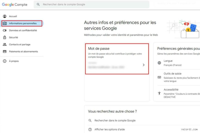Expand Mot de passe with chevron arrow
This screenshot has height=133, width=200.
(143, 65)
